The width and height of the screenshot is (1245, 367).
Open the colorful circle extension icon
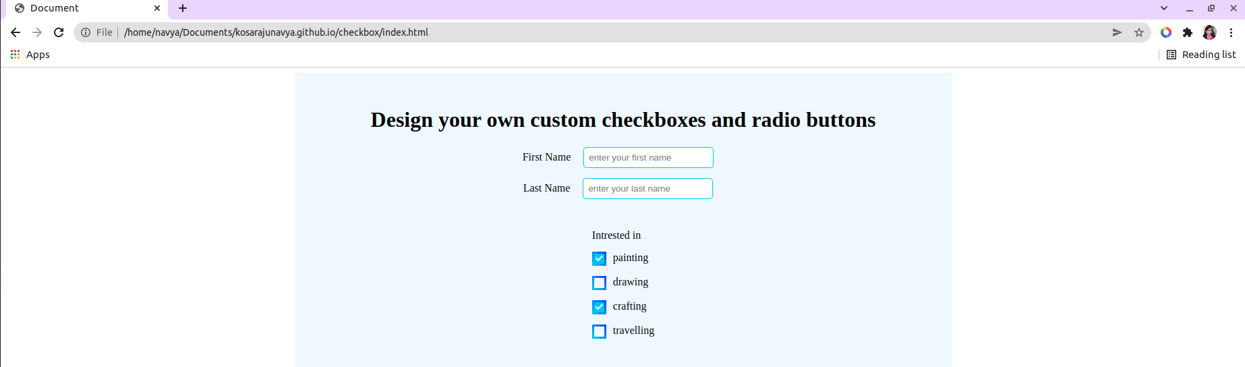point(1166,32)
